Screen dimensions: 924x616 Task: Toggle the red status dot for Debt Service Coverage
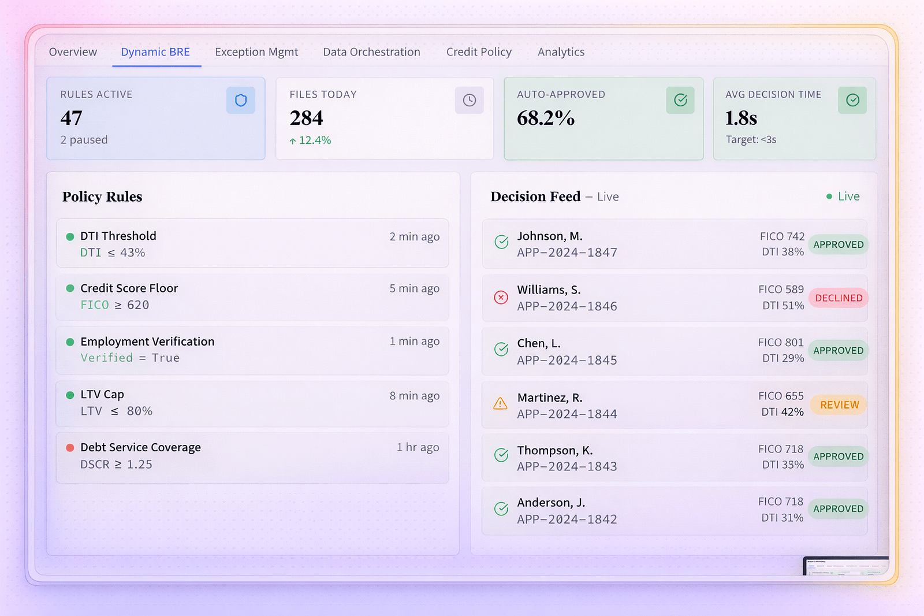(x=70, y=448)
